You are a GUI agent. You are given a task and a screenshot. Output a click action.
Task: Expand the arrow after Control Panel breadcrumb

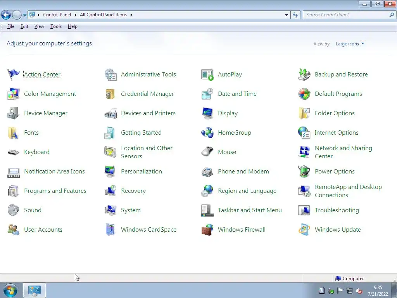[76, 15]
